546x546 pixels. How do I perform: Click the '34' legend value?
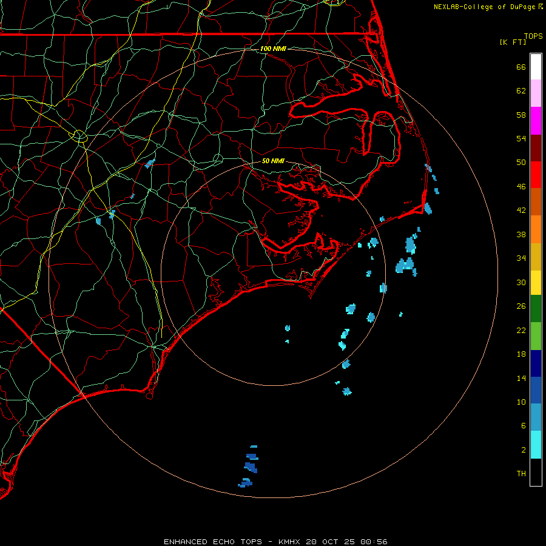click(x=521, y=258)
